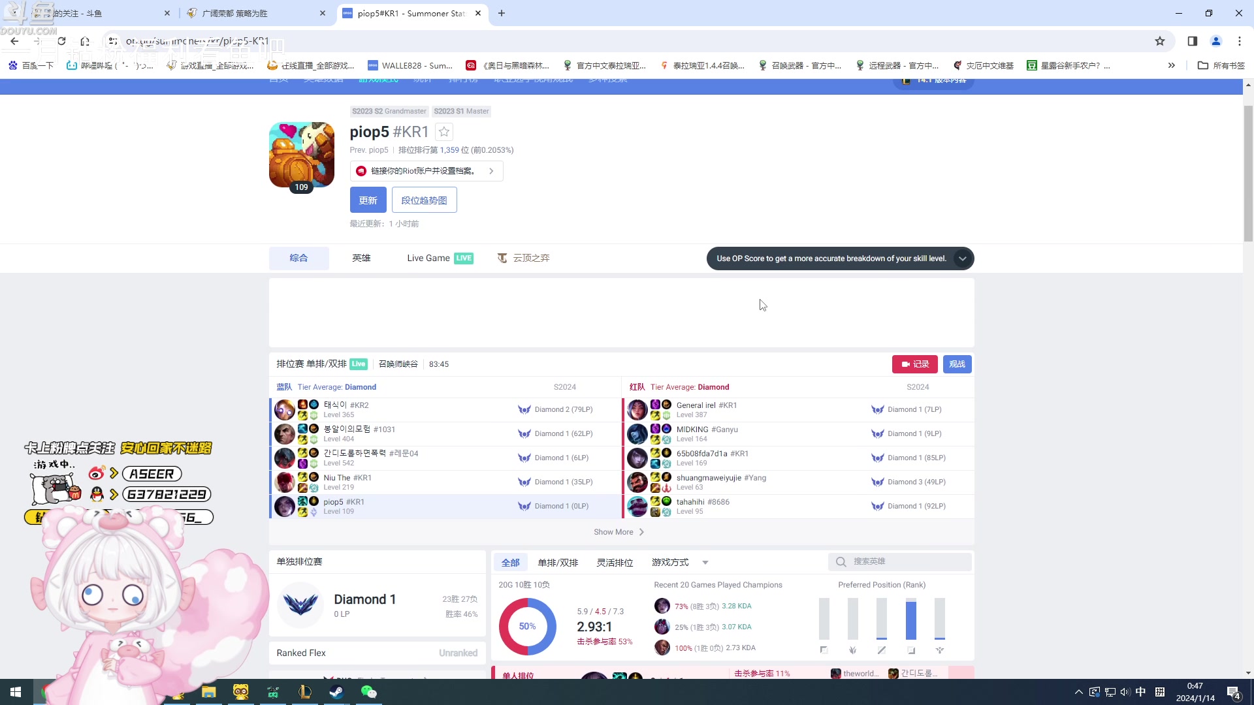
Task: Open the Windows Start menu
Action: pyautogui.click(x=16, y=692)
